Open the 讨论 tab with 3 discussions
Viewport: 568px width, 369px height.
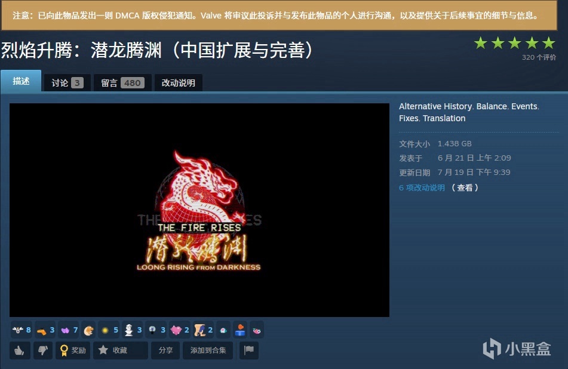(x=67, y=83)
